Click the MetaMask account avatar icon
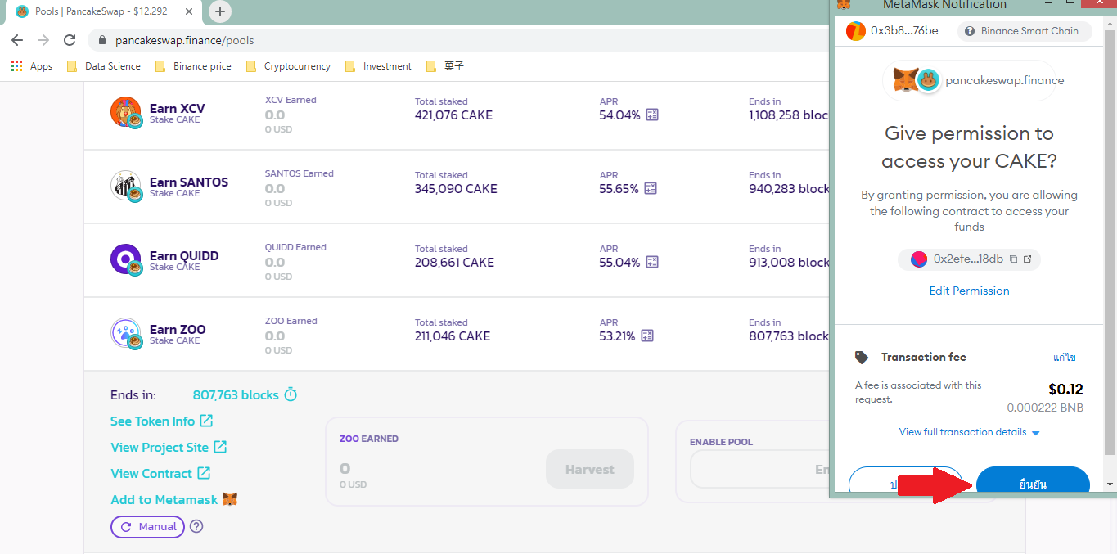The height and width of the screenshot is (554, 1117). (855, 31)
